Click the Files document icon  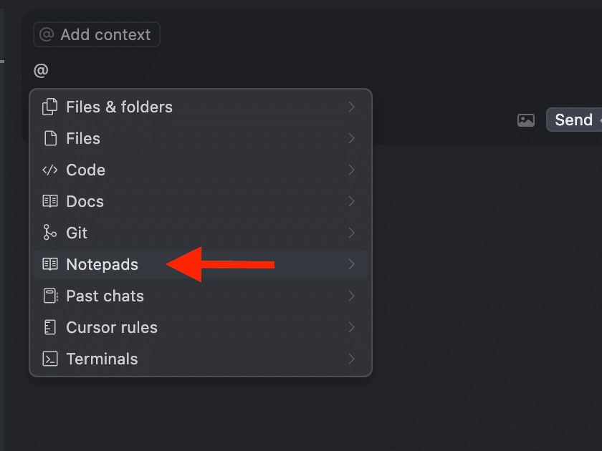click(x=50, y=139)
